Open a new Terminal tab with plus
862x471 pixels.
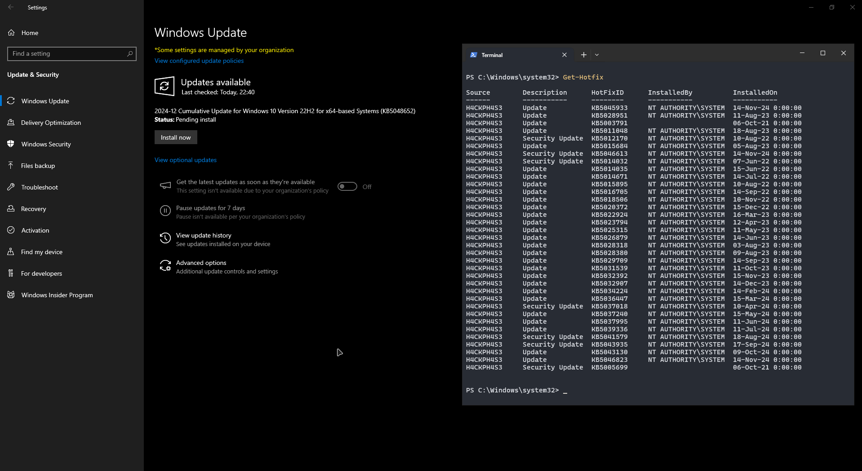(x=583, y=55)
